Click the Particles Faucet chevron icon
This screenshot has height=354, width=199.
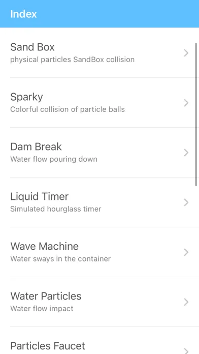[186, 351]
